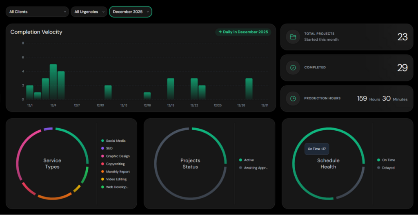
Task: Click the folder icon beside Total Projects
Action: 293,37
